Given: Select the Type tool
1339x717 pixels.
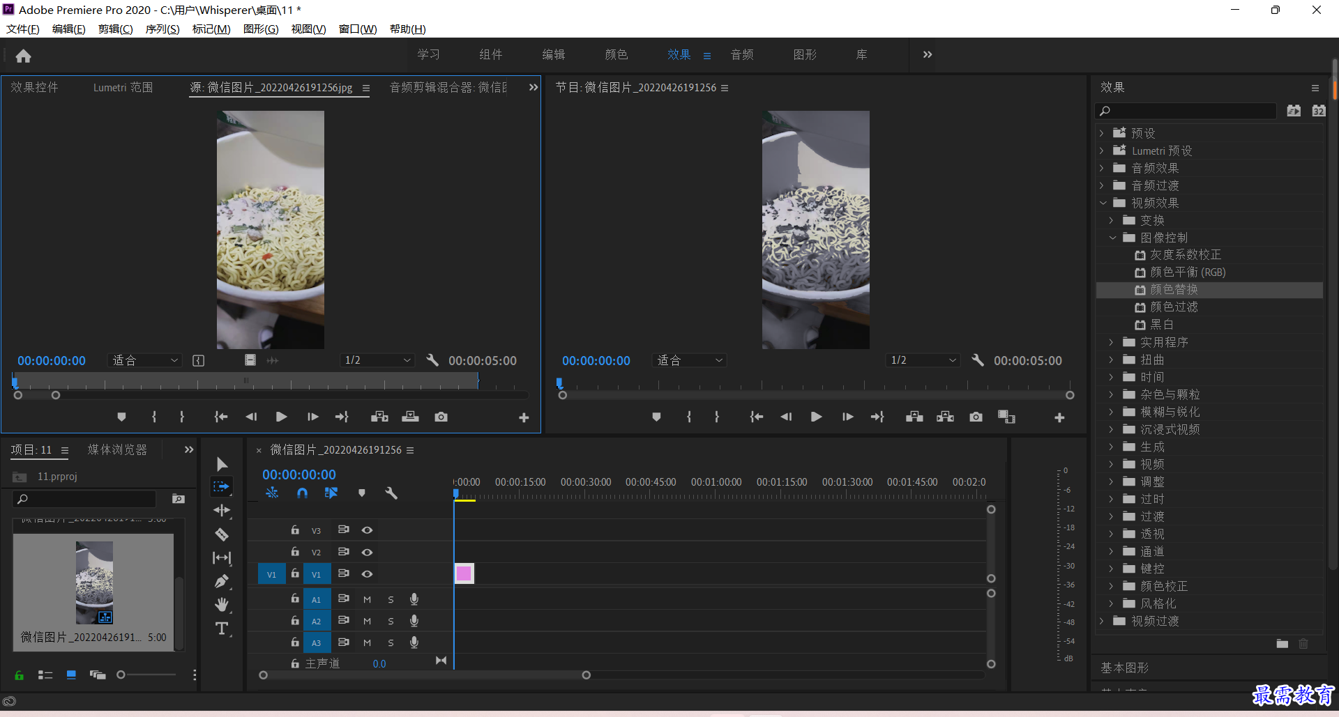Looking at the screenshot, I should [x=222, y=629].
